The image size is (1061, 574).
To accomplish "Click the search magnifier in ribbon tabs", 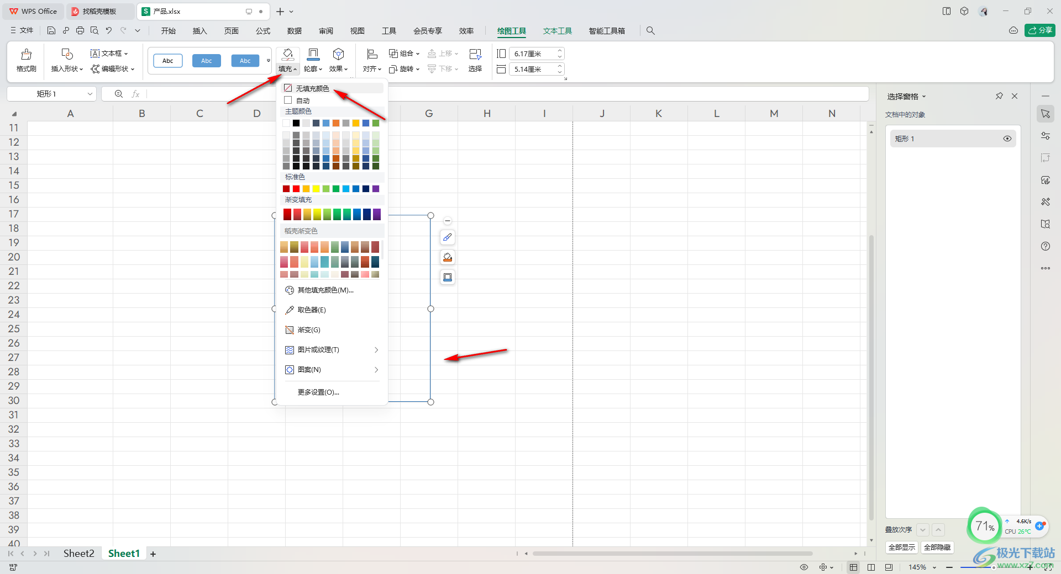I will (650, 31).
